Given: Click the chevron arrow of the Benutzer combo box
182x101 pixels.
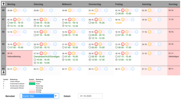Looking at the screenshot, I should 56,96.
